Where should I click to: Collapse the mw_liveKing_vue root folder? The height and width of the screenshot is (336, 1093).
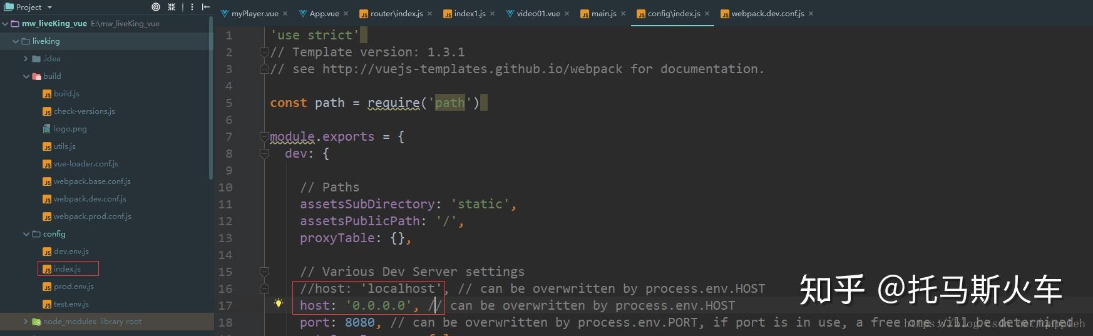click(x=6, y=24)
